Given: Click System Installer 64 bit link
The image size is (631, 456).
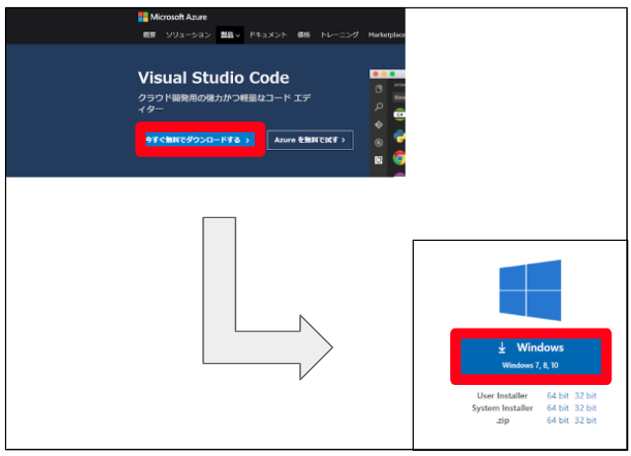Looking at the screenshot, I should click(557, 408).
